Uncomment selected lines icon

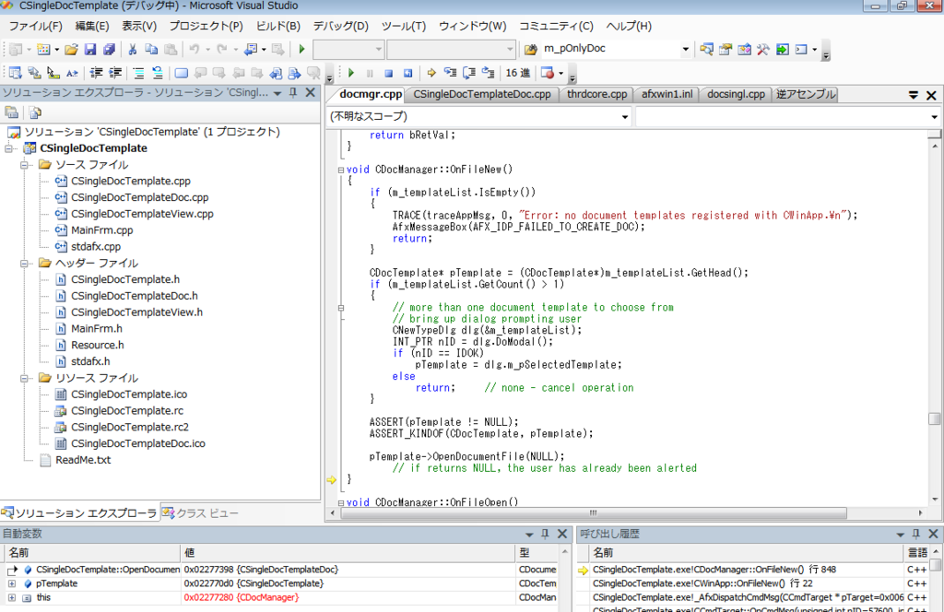[x=157, y=73]
